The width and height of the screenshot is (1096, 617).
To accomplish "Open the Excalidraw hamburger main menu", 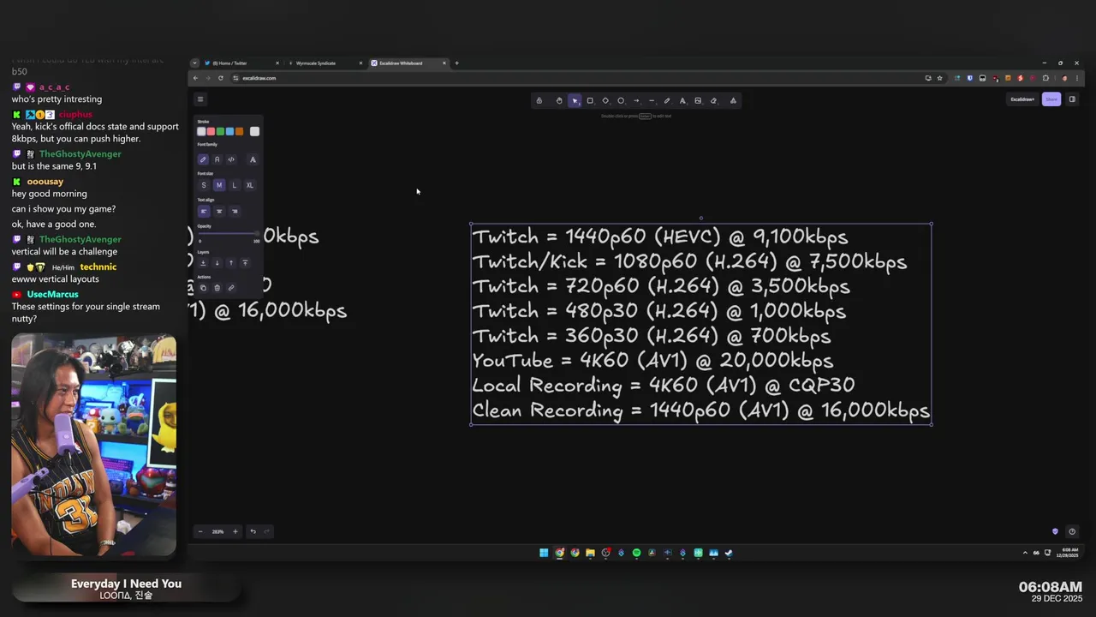I will [x=200, y=99].
